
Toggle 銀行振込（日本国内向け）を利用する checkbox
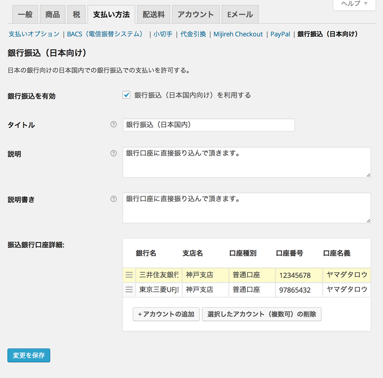tap(126, 95)
